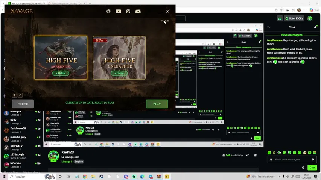Open beloruss channel in the sidebar
The width and height of the screenshot is (321, 180).
click(22, 165)
